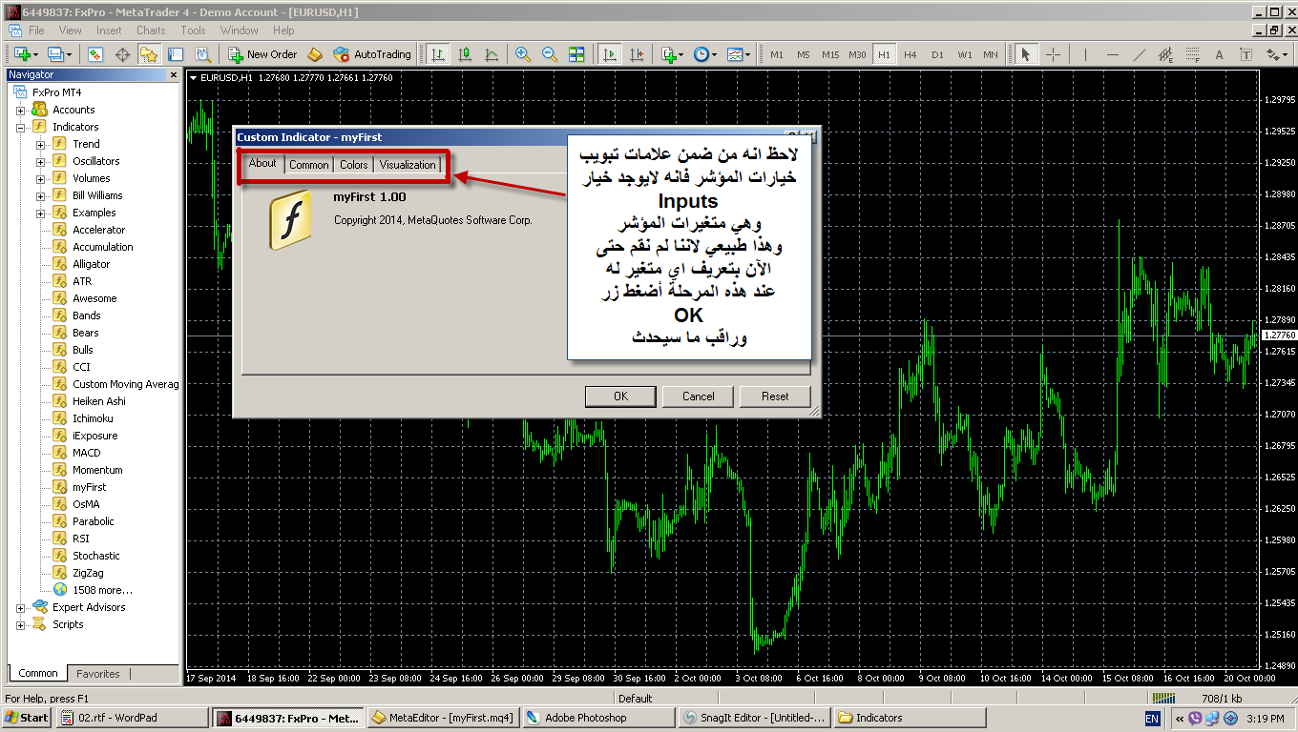Open the Indicators list dropdown icon
This screenshot has width=1298, height=732.
(x=672, y=54)
